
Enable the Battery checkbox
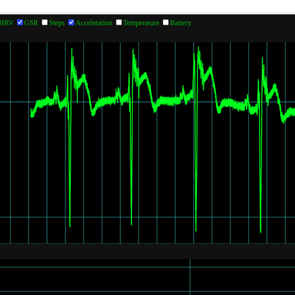tap(166, 22)
